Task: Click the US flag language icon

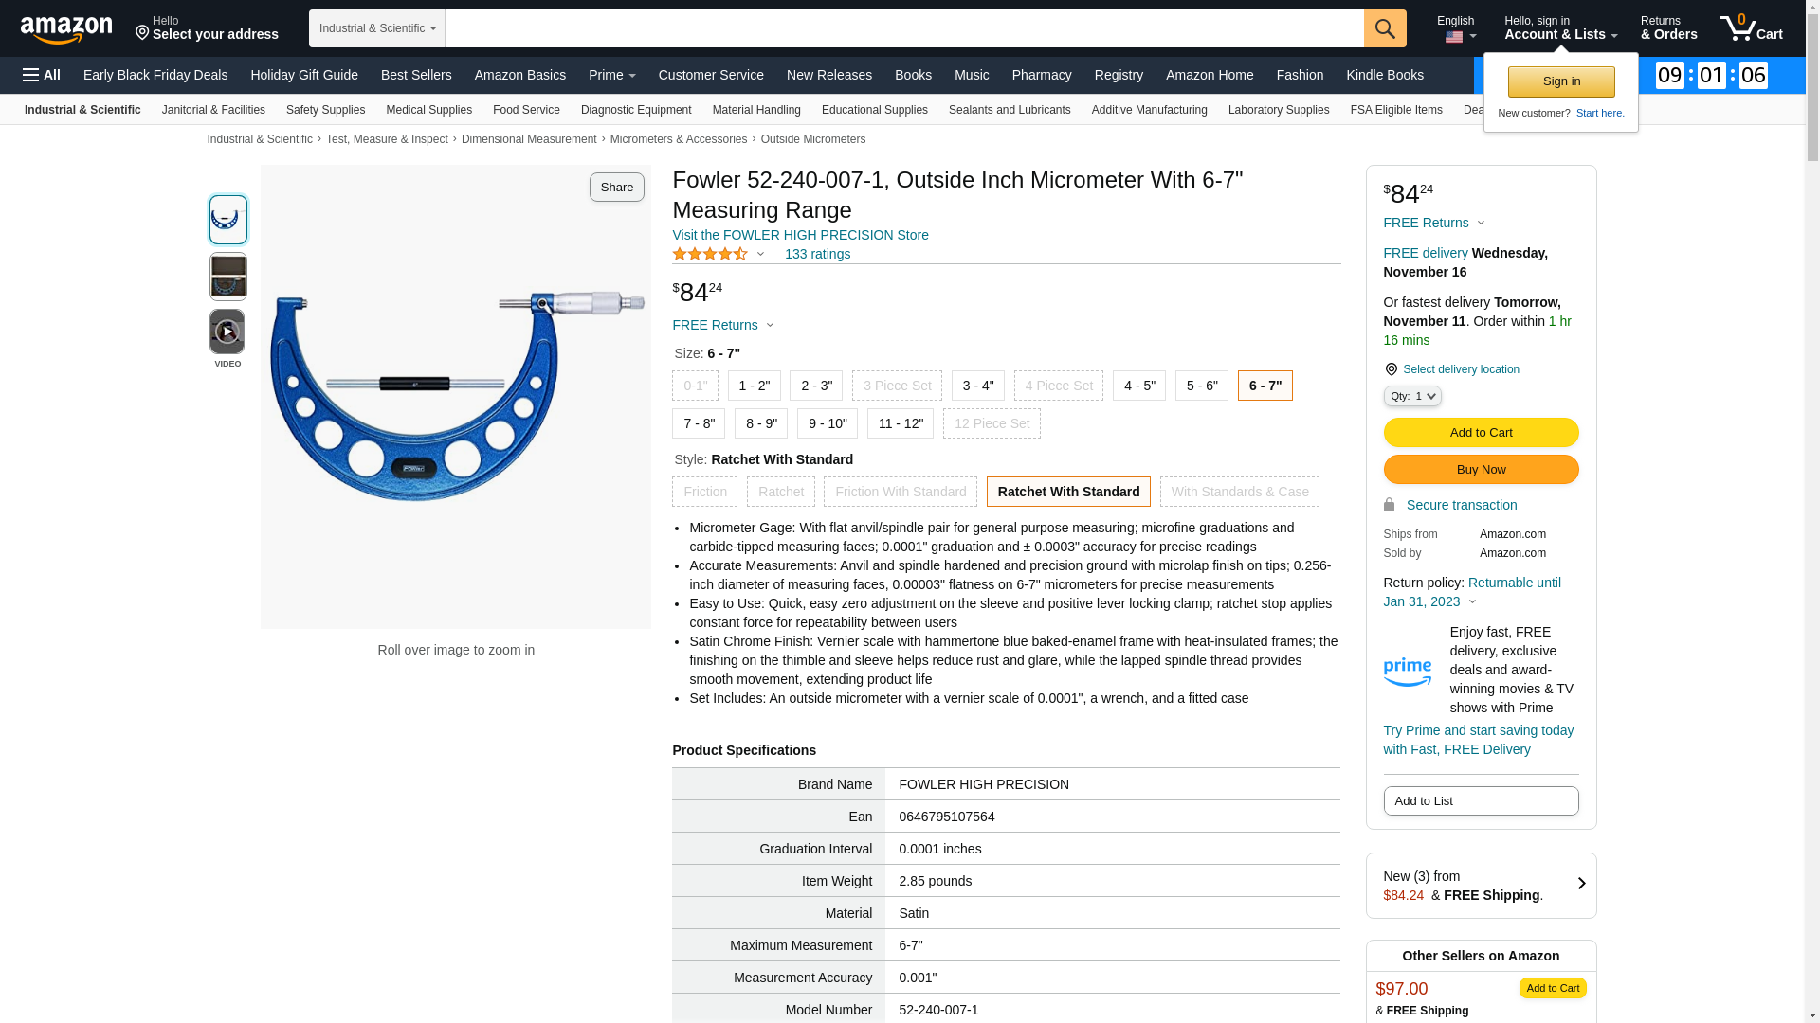Action: pyautogui.click(x=1453, y=37)
